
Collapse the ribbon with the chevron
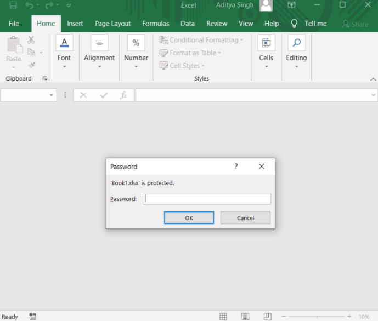point(373,79)
